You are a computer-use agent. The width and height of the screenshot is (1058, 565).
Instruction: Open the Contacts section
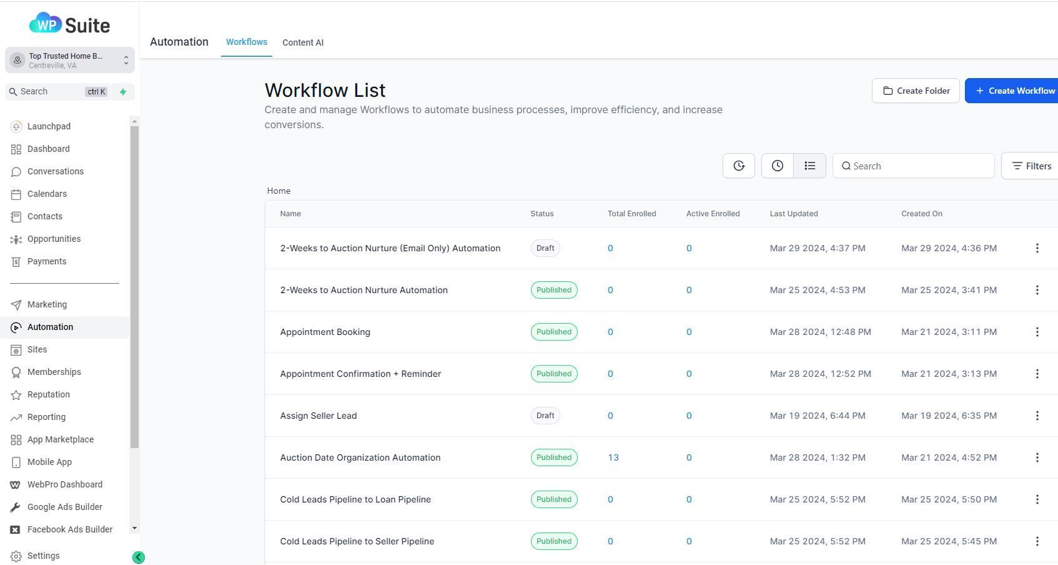45,216
